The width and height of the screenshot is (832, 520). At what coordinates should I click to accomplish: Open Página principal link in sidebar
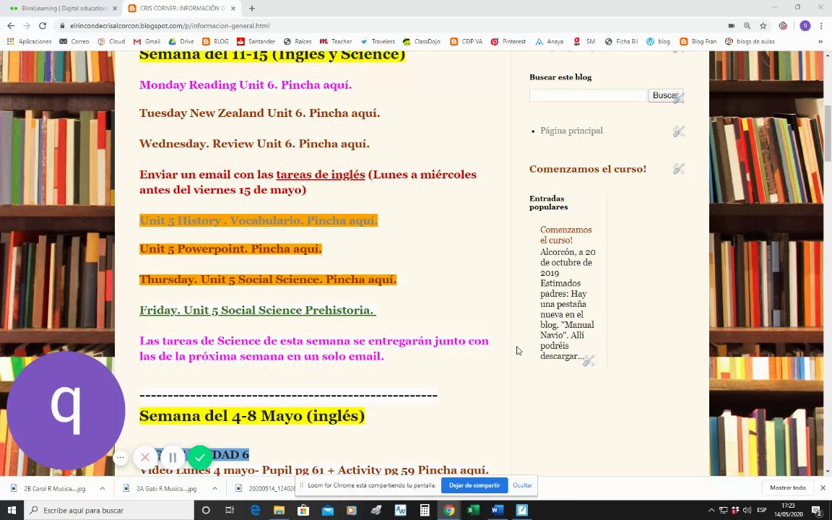pyautogui.click(x=571, y=131)
